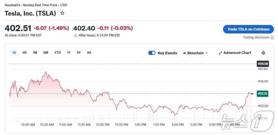The height and width of the screenshot is (135, 278).
Task: Open the Advanced Chart link
Action: click(237, 53)
